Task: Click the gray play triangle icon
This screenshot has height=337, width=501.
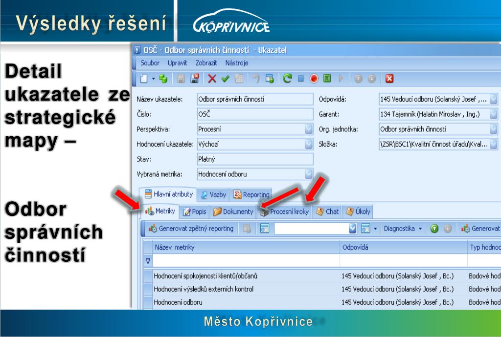Action: [341, 79]
